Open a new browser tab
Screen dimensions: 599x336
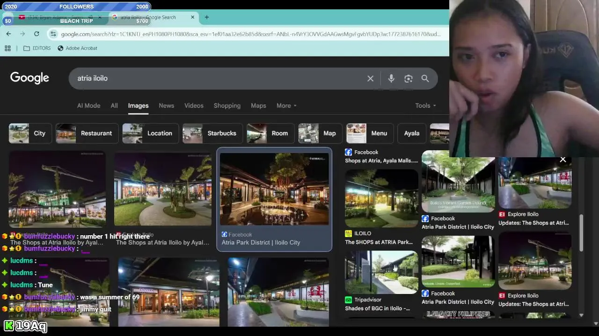tap(206, 17)
